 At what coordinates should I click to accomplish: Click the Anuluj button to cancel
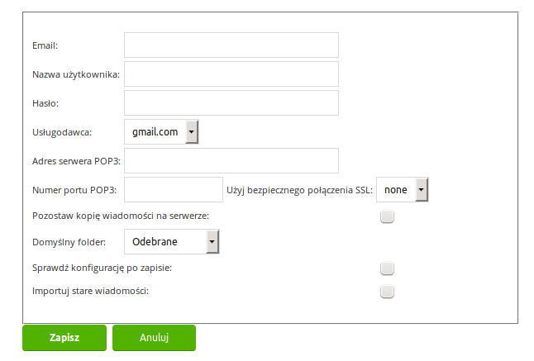[154, 338]
